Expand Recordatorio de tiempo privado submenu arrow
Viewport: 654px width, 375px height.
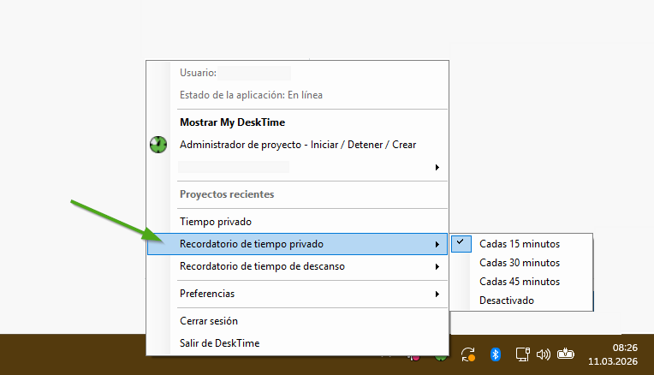[437, 244]
